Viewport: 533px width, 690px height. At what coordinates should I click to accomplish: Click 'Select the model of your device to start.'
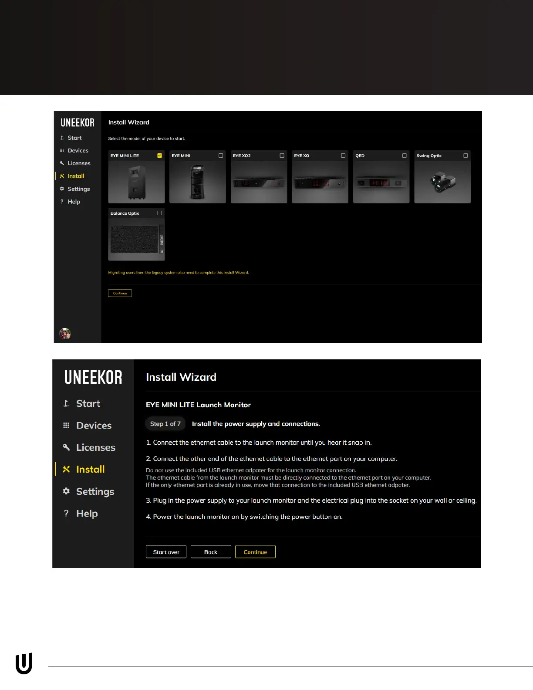(147, 139)
